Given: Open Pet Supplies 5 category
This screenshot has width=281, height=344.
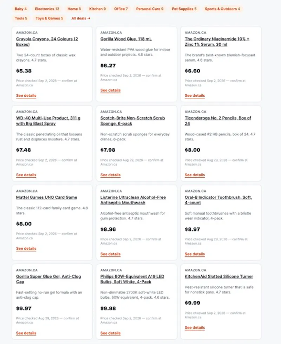Looking at the screenshot, I should coord(184,9).
